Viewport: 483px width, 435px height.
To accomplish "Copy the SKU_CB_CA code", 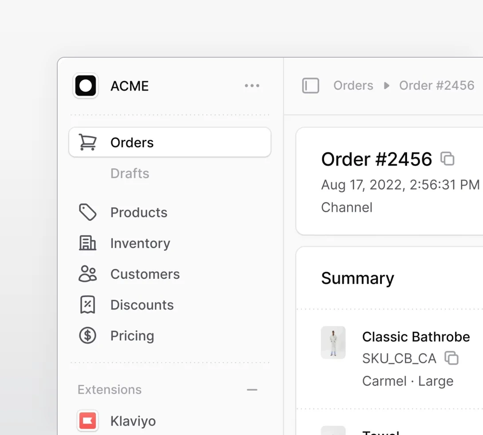I will [451, 358].
